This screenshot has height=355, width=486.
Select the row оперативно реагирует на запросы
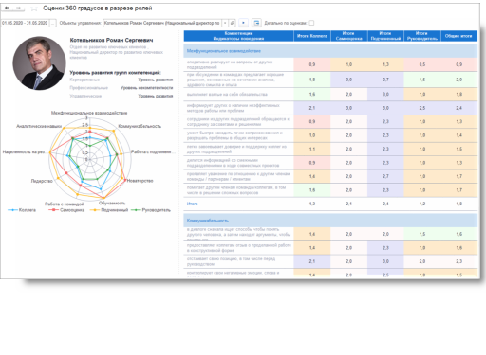coord(330,64)
